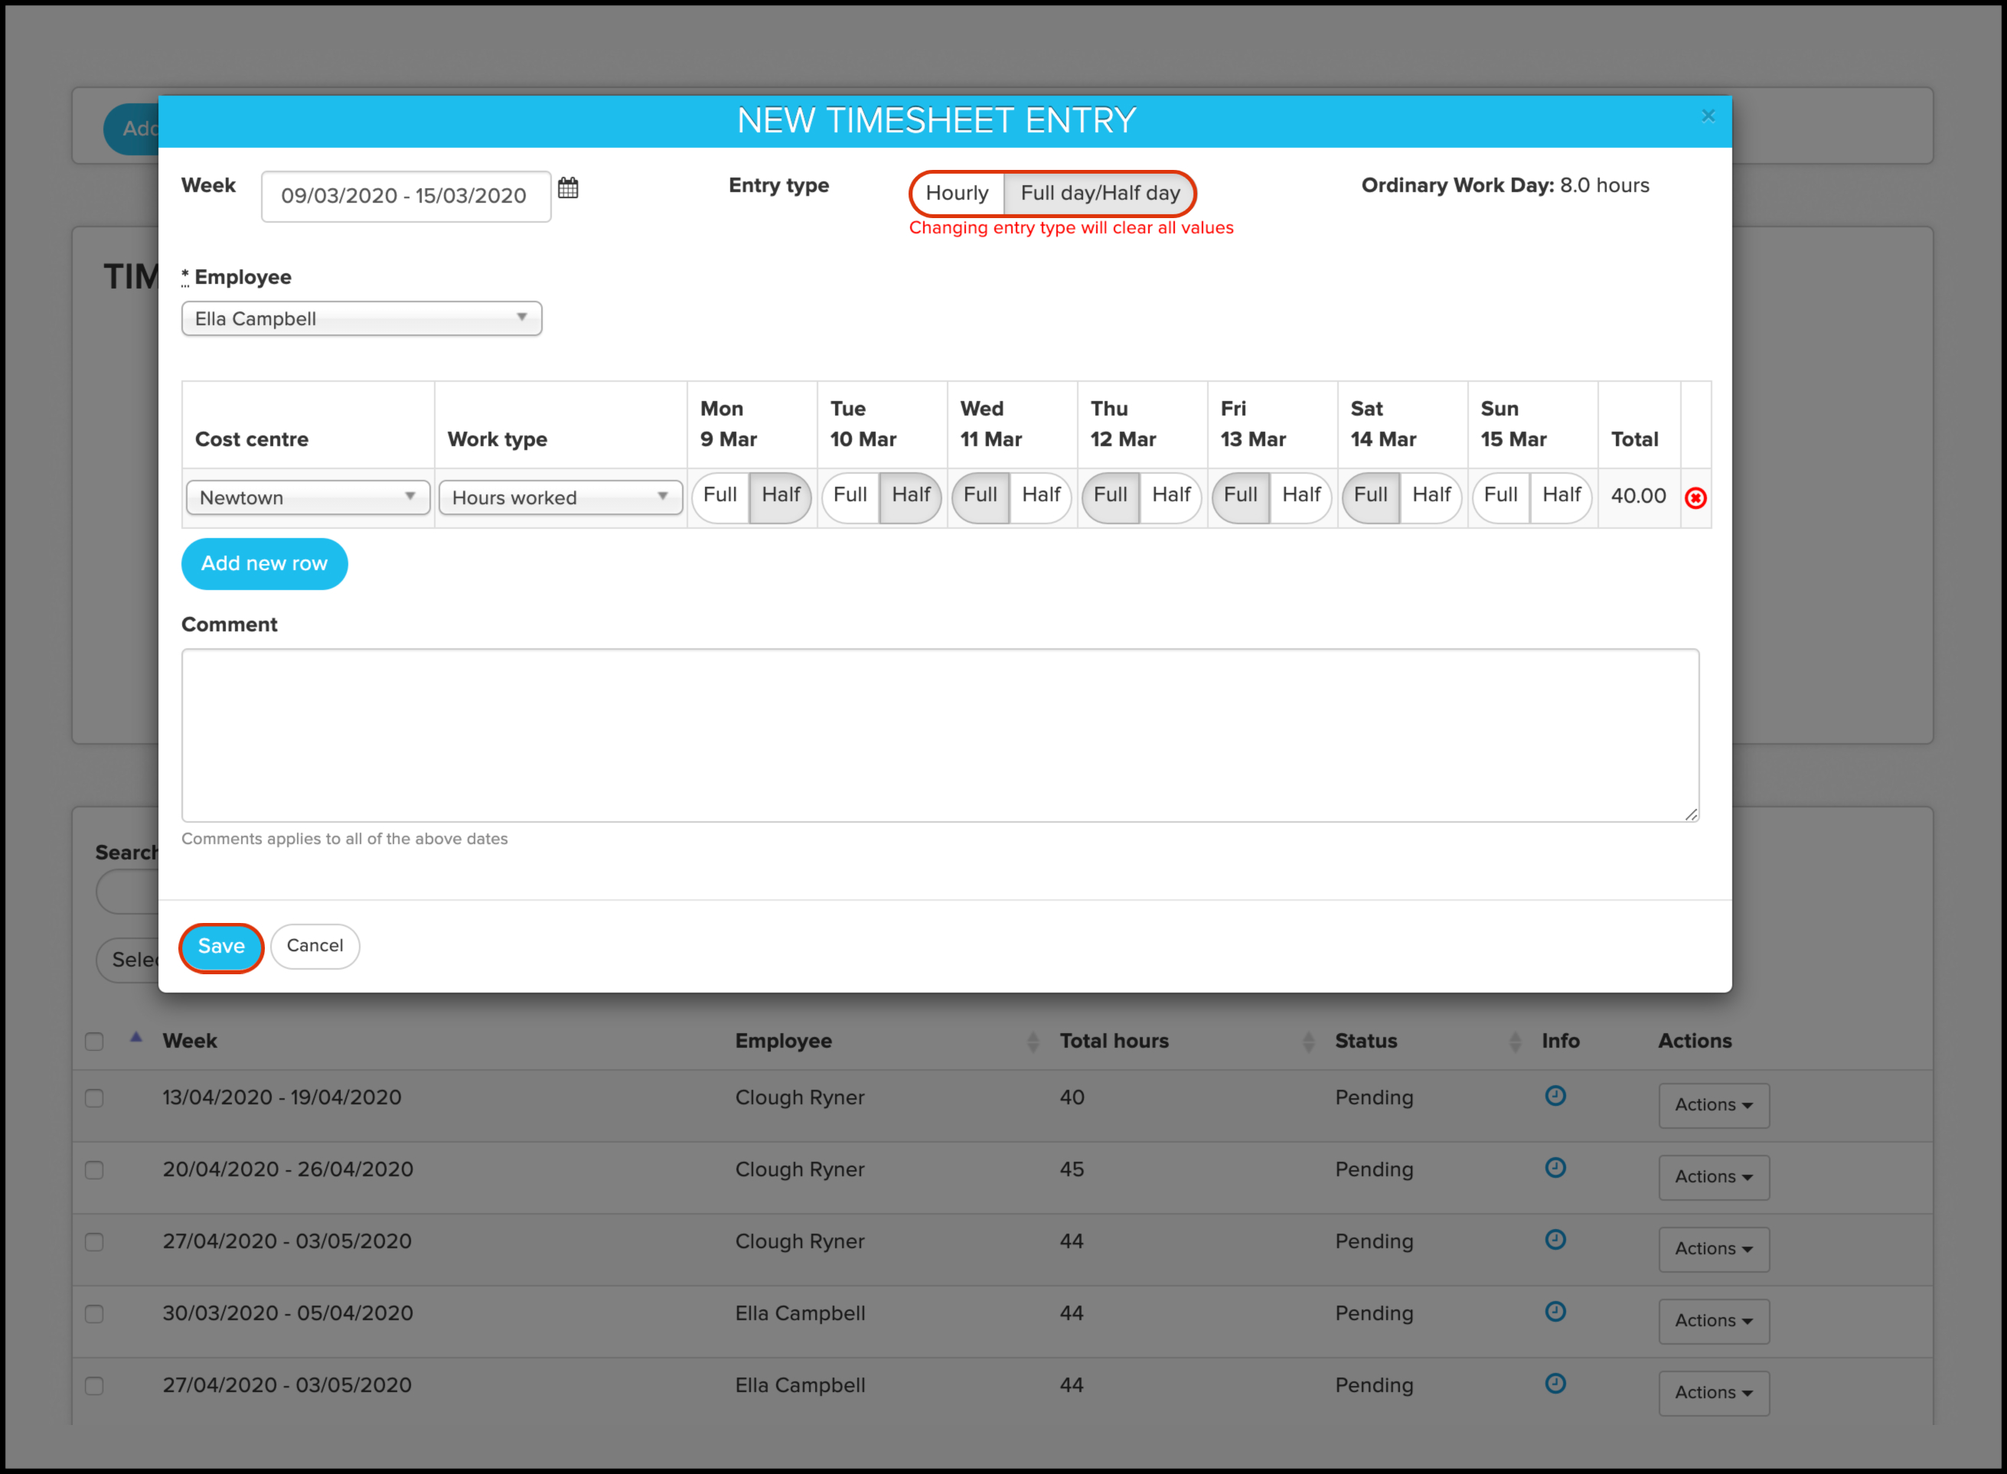Tick the select-all checkbox in table header
The height and width of the screenshot is (1474, 2007).
coord(93,1042)
